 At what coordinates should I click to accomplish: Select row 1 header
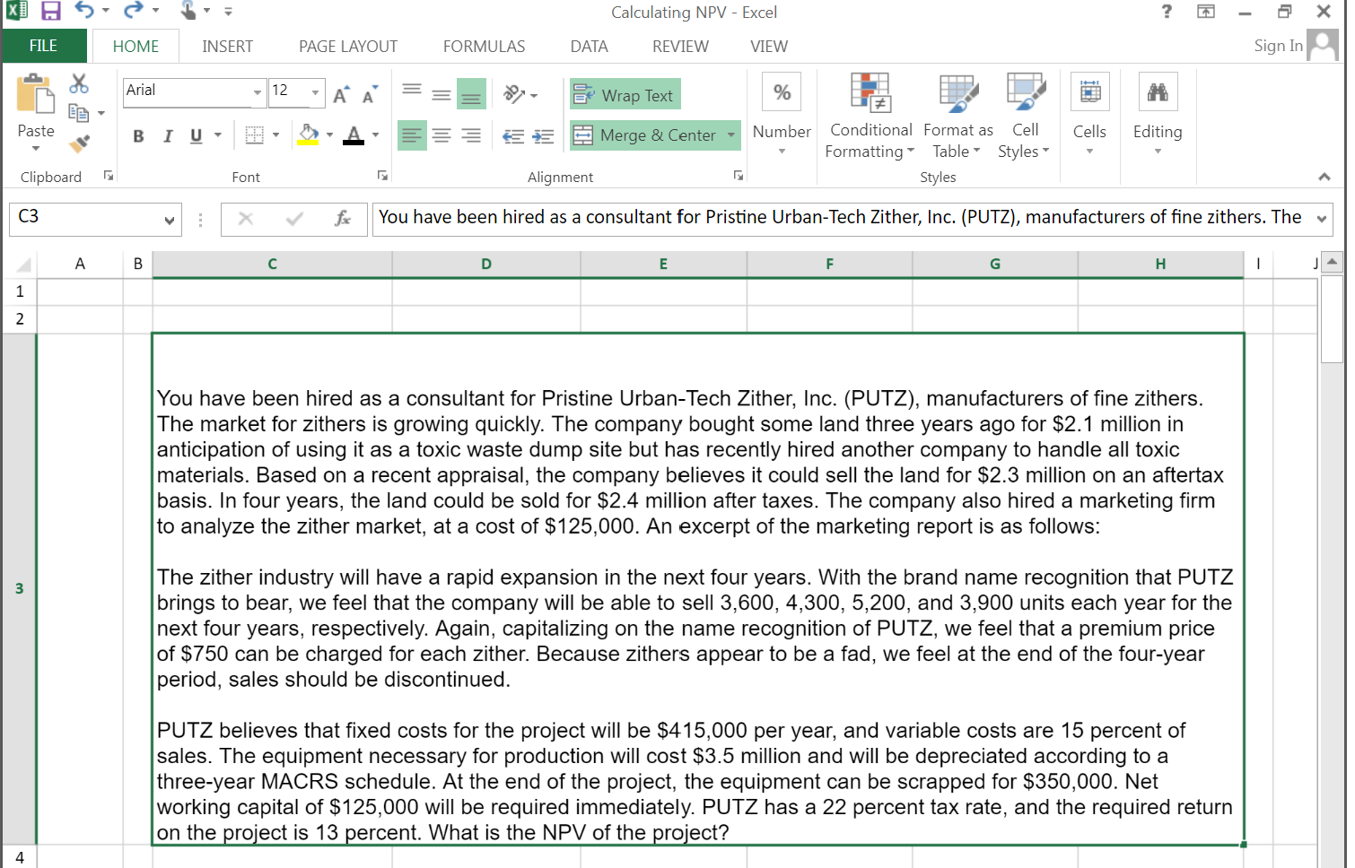pyautogui.click(x=19, y=291)
